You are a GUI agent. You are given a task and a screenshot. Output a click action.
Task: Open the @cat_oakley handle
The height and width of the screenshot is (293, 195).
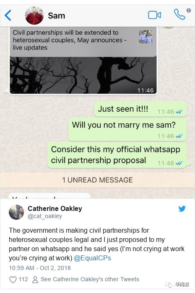(x=45, y=216)
